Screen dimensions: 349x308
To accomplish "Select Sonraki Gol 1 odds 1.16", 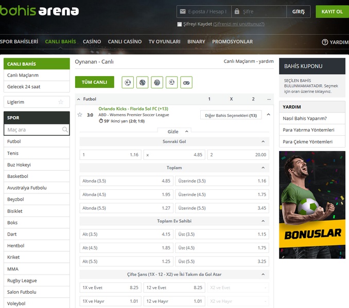I will [110, 155].
